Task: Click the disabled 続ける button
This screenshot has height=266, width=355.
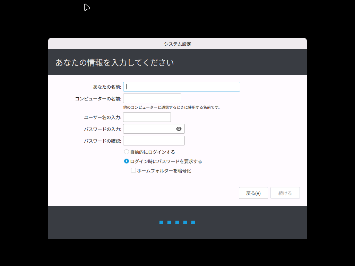Action: click(285, 193)
